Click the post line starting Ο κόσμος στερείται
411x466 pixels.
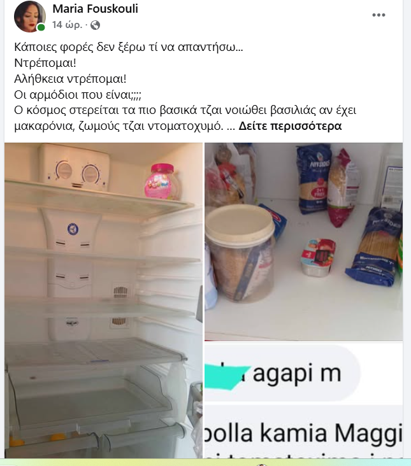click(185, 110)
